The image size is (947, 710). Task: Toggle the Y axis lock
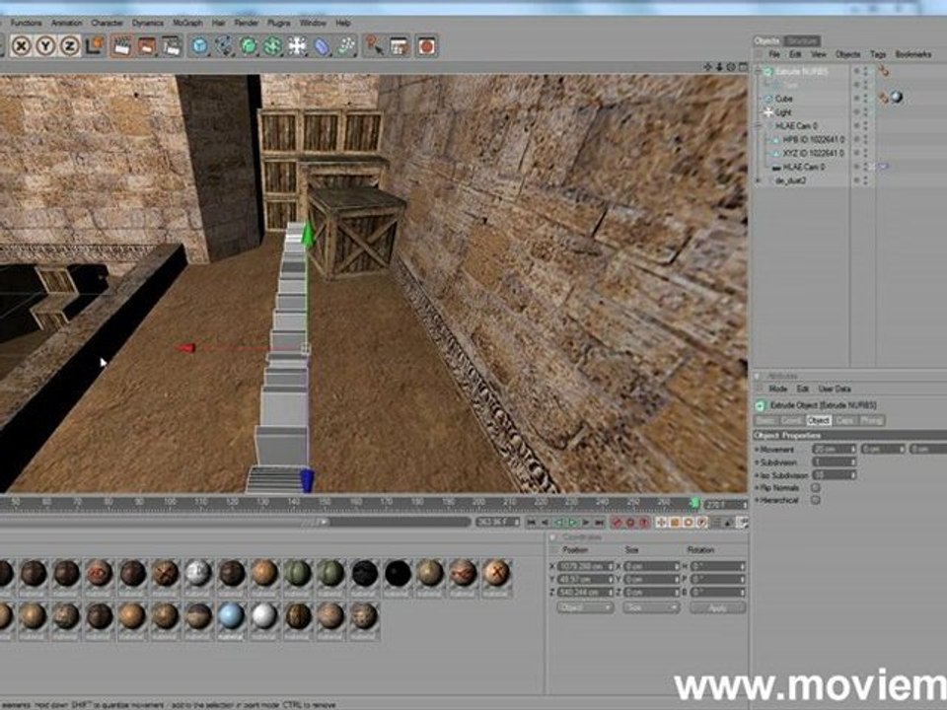pyautogui.click(x=45, y=46)
